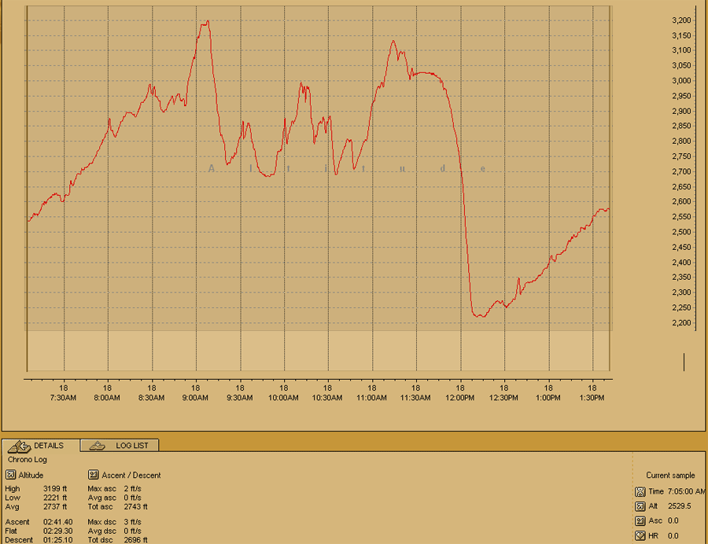Click the hourglass Time icon
The width and height of the screenshot is (708, 544).
tap(640, 491)
